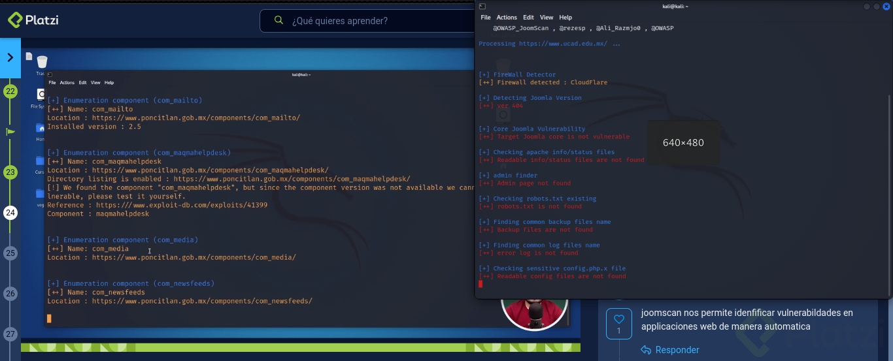The image size is (893, 361).
Task: Focus the '¿Qué quieres aprender?' search field
Action: (367, 21)
